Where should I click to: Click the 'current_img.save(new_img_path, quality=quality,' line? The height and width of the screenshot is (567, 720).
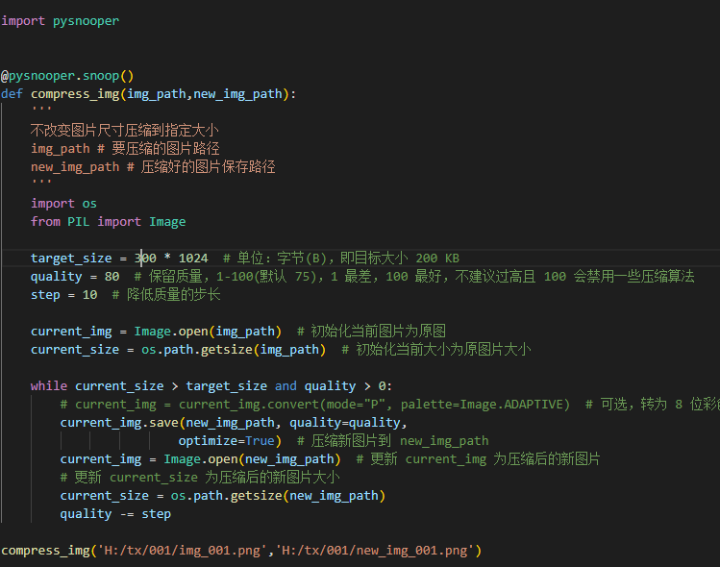(234, 423)
